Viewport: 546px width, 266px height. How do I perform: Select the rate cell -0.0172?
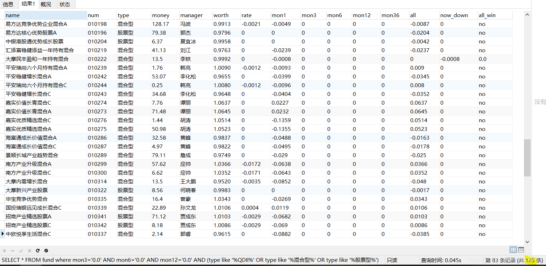[255, 164]
